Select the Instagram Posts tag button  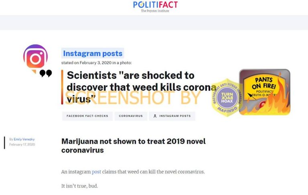(172, 116)
